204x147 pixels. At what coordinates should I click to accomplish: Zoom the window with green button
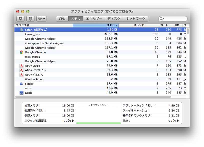[x=28, y=11]
